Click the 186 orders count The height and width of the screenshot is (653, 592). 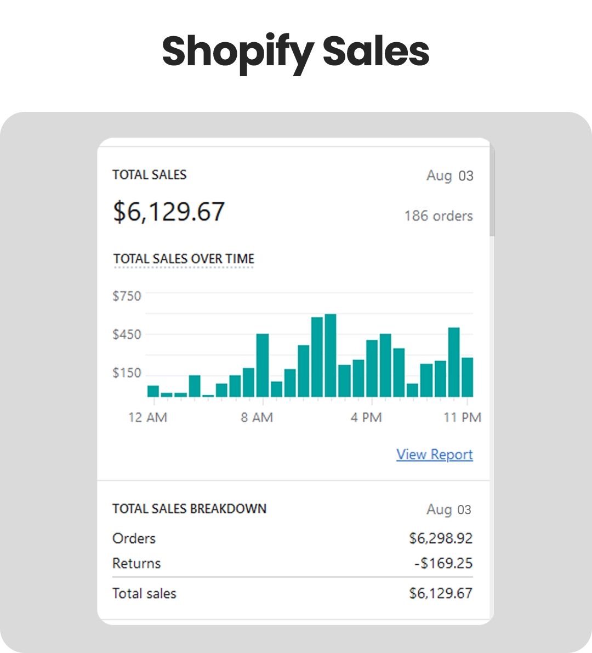438,216
